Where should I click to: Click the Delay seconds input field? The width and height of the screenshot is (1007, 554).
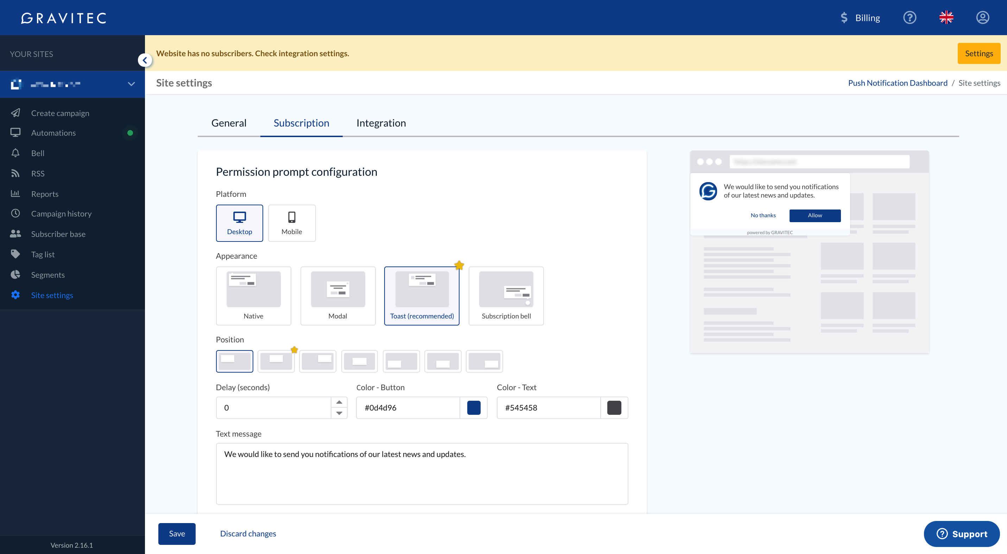coord(274,408)
